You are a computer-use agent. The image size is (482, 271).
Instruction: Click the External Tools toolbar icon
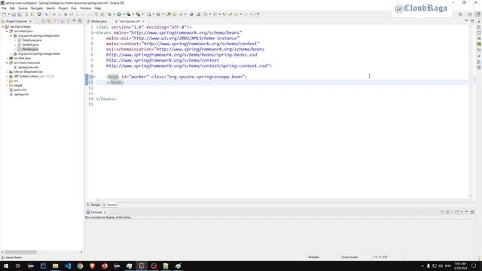coord(138,14)
